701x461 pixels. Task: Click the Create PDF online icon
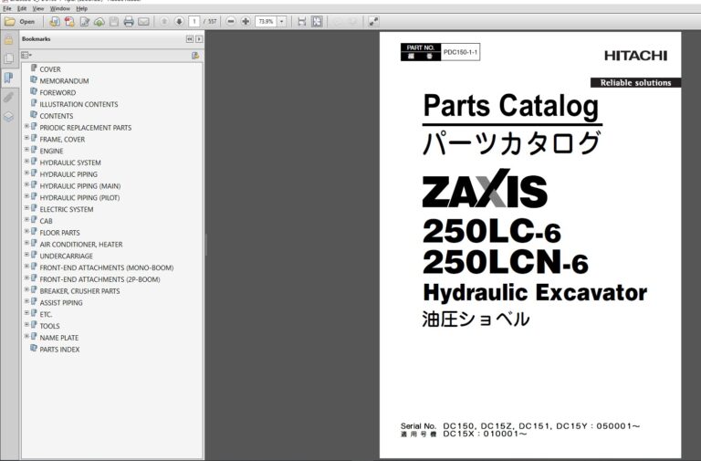click(55, 21)
